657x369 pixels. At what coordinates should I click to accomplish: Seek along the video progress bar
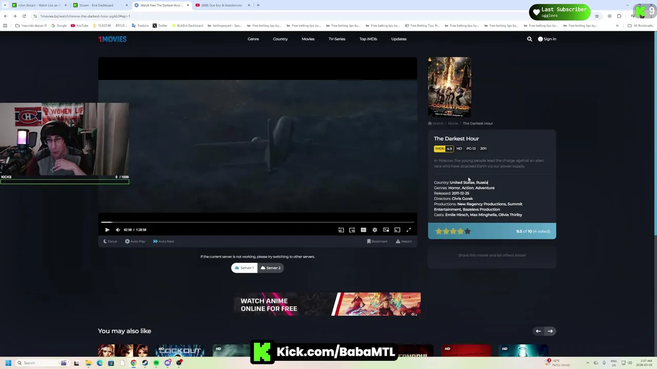pyautogui.click(x=258, y=222)
